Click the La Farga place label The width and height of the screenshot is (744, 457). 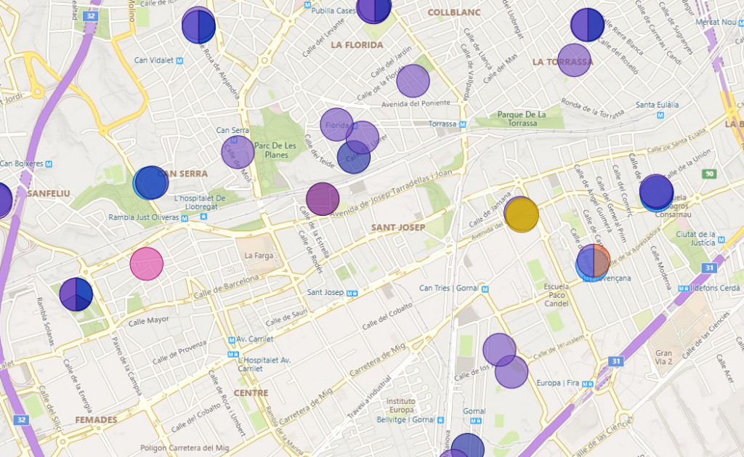tap(259, 256)
